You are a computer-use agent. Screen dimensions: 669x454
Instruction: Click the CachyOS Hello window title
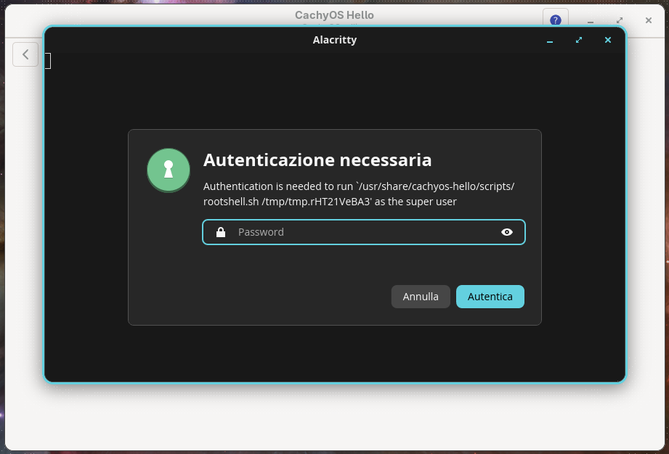tap(334, 15)
